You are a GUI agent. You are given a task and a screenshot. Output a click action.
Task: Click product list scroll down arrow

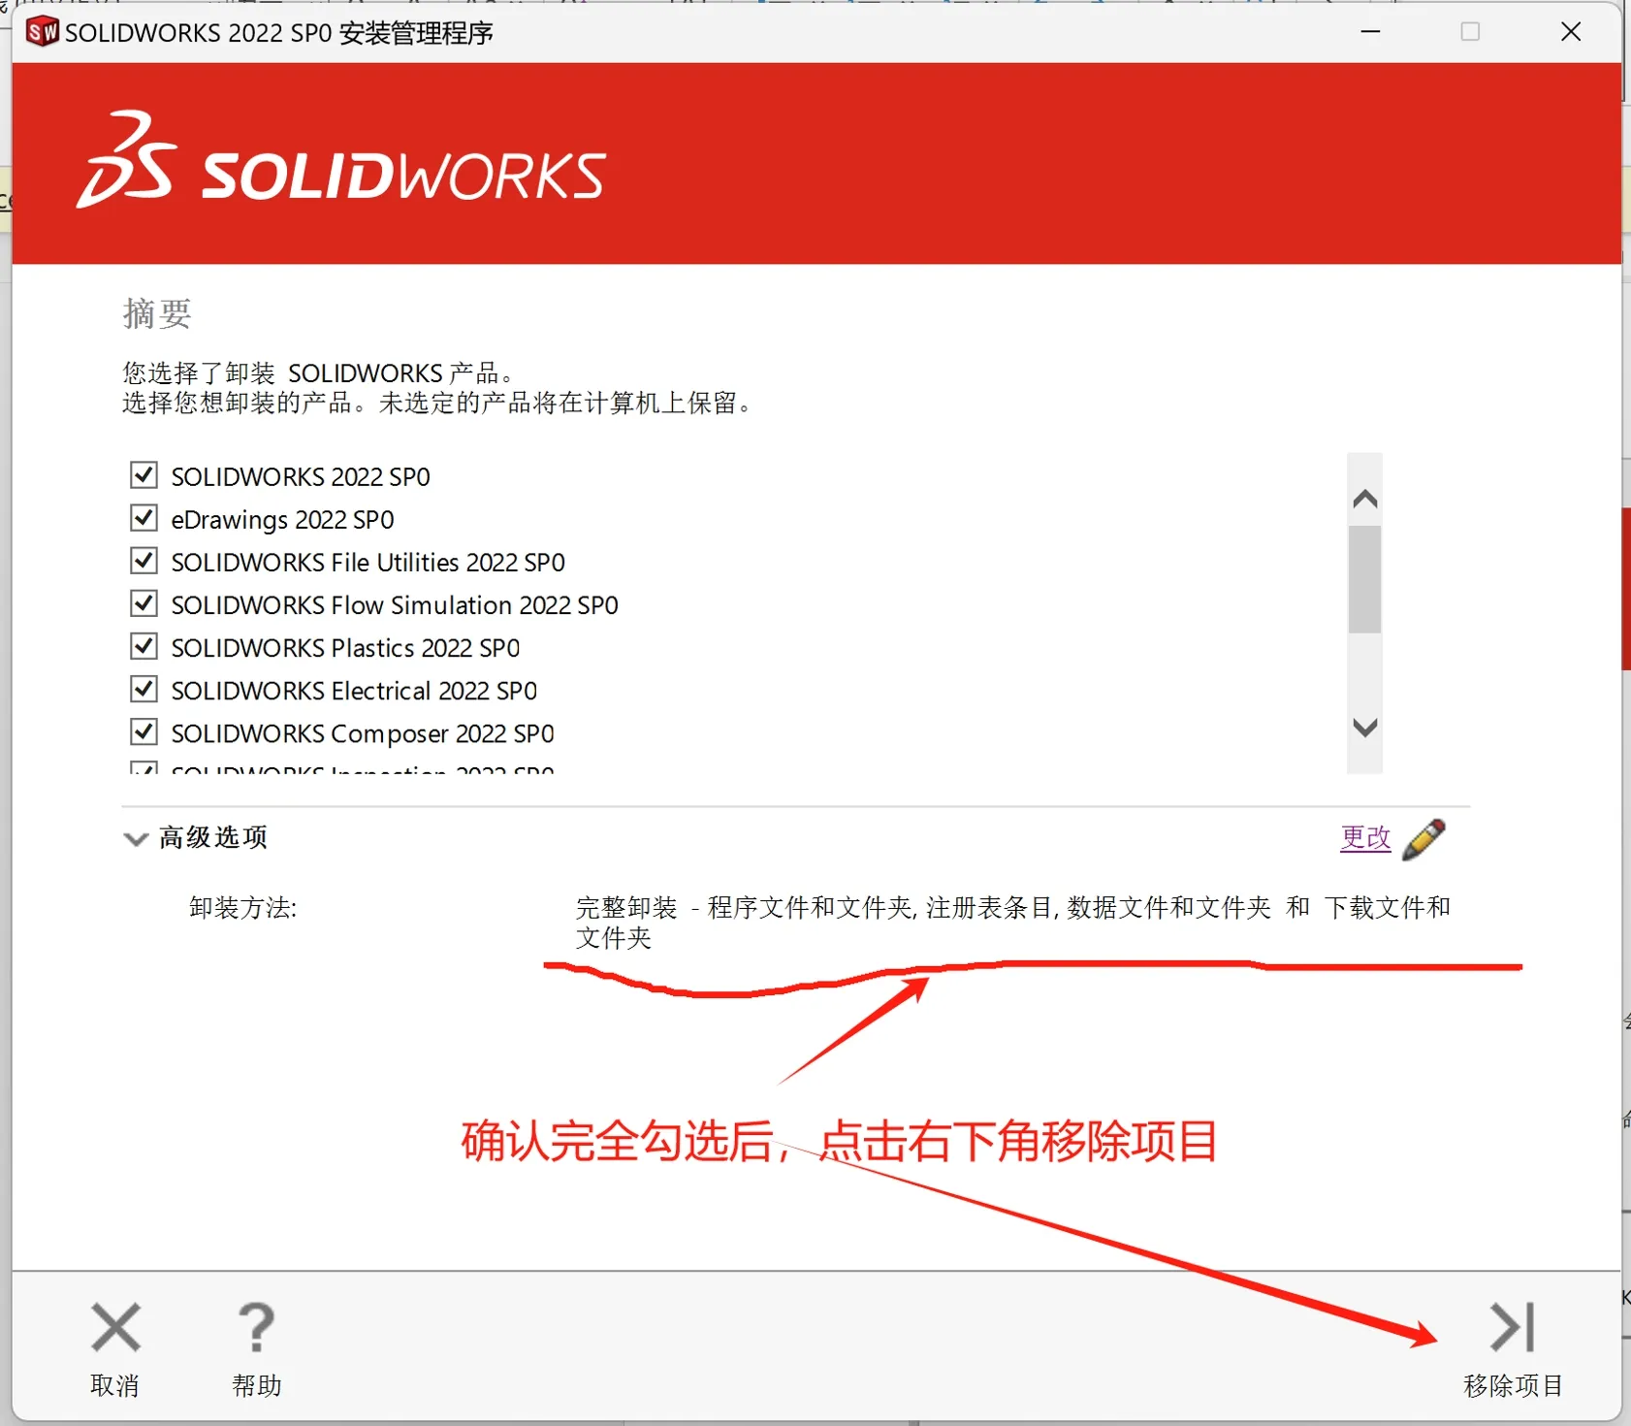tap(1364, 728)
